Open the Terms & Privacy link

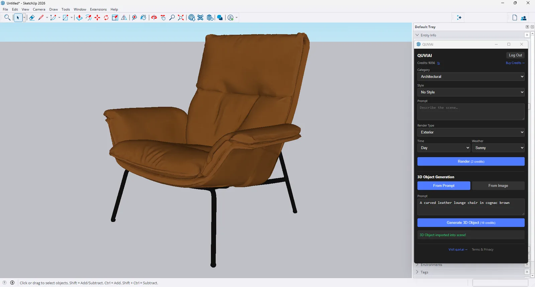click(483, 250)
